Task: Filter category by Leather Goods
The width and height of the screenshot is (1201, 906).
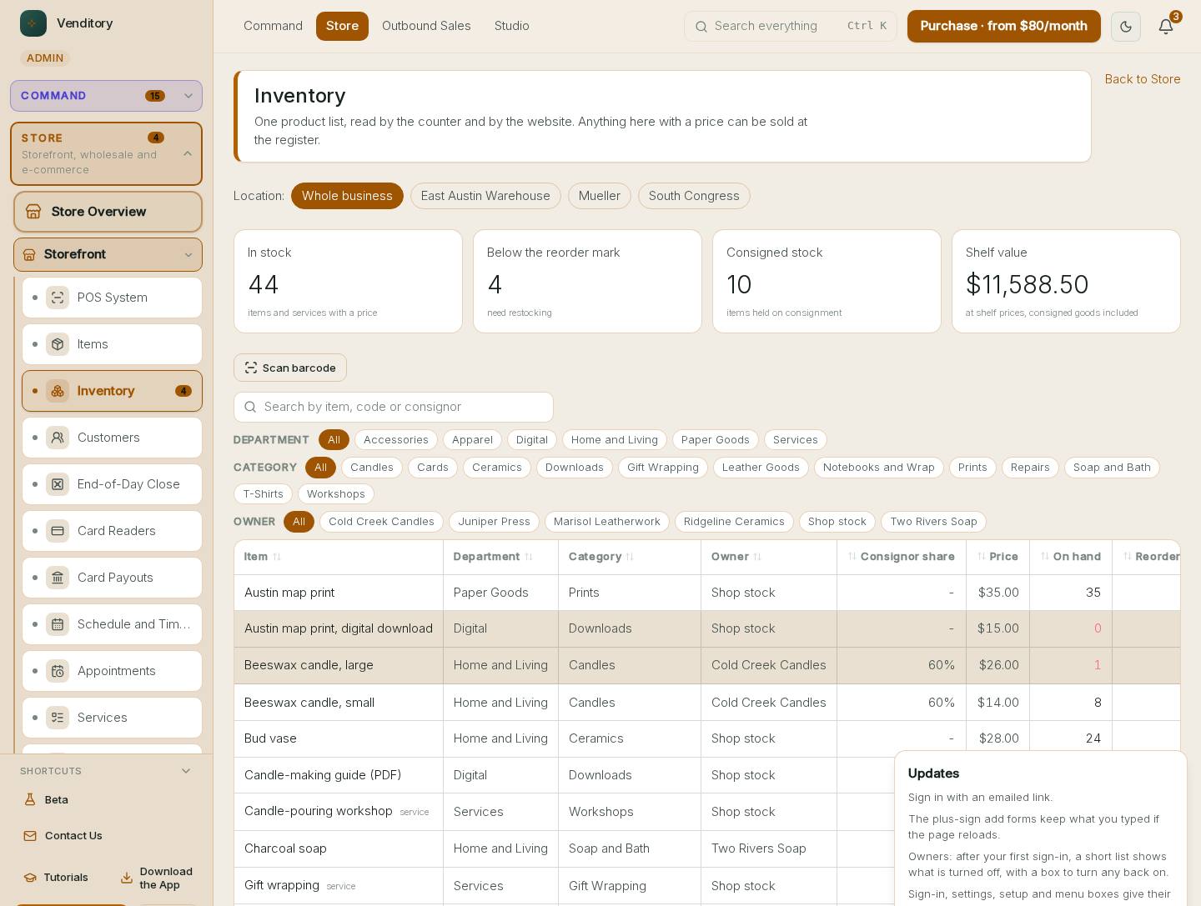Action: coord(761,468)
